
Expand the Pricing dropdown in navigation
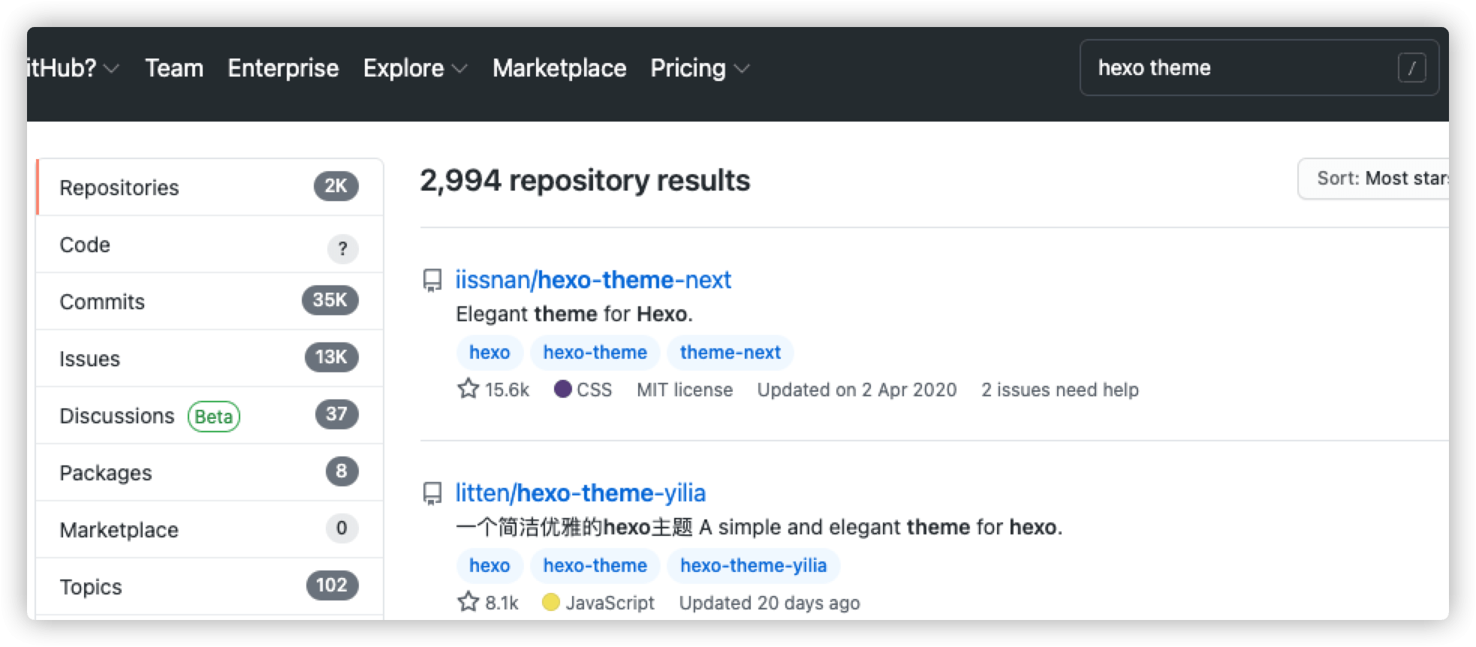coord(699,68)
